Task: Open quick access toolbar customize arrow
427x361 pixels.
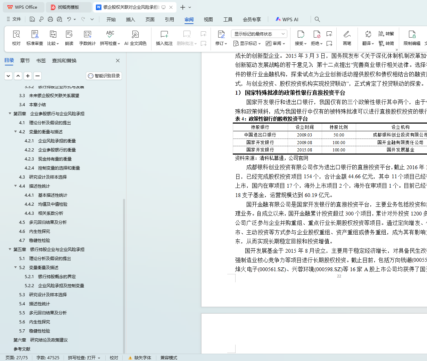Action: point(92,19)
